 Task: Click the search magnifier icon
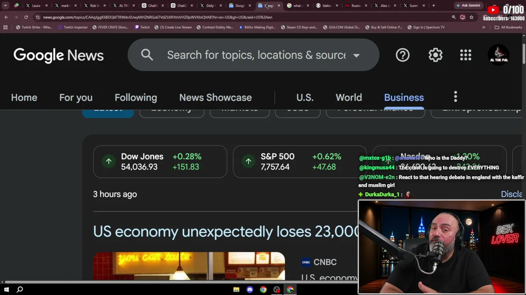tap(147, 55)
